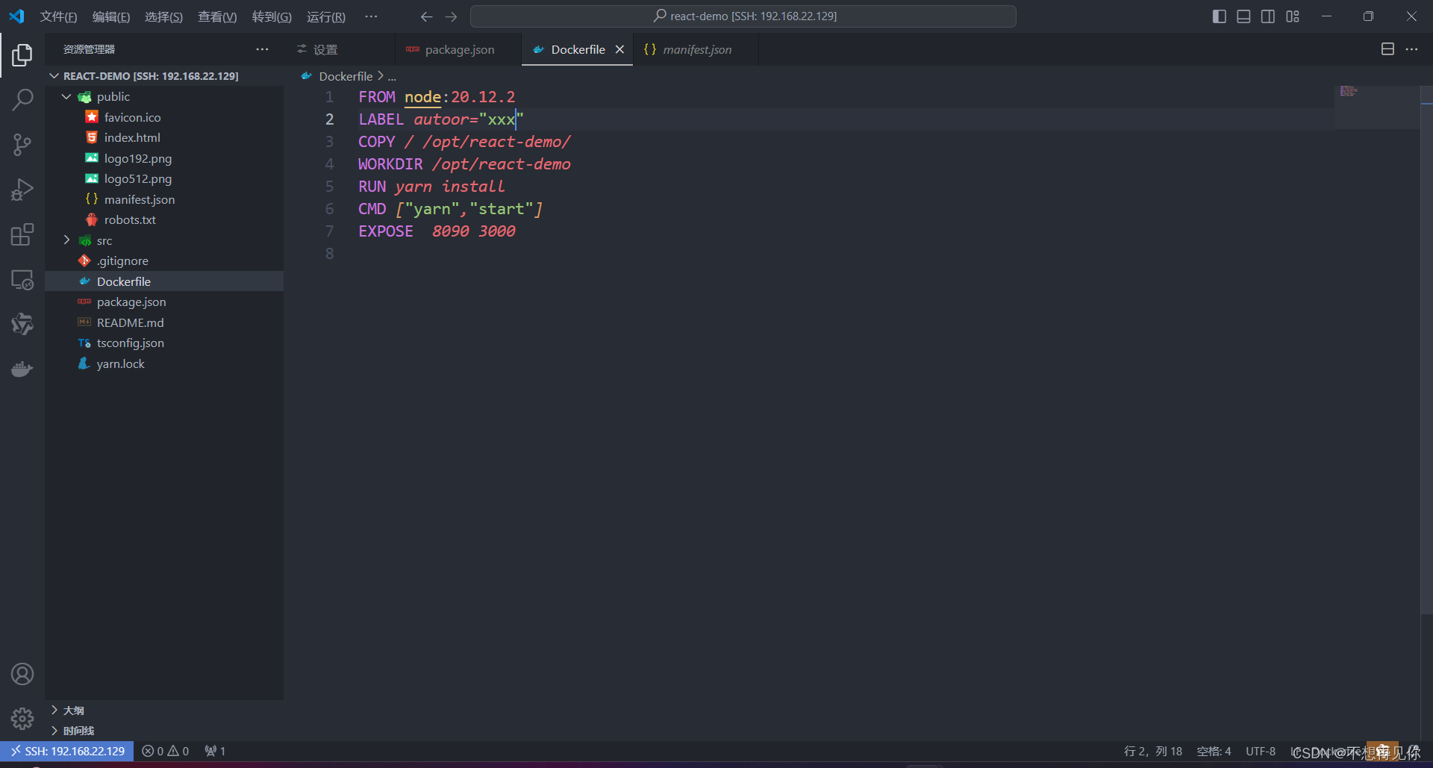Toggle the secondary sidebar visibility

click(1268, 16)
